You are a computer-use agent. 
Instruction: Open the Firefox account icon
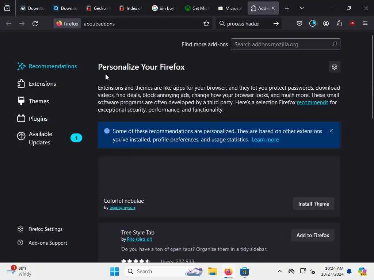(x=326, y=23)
